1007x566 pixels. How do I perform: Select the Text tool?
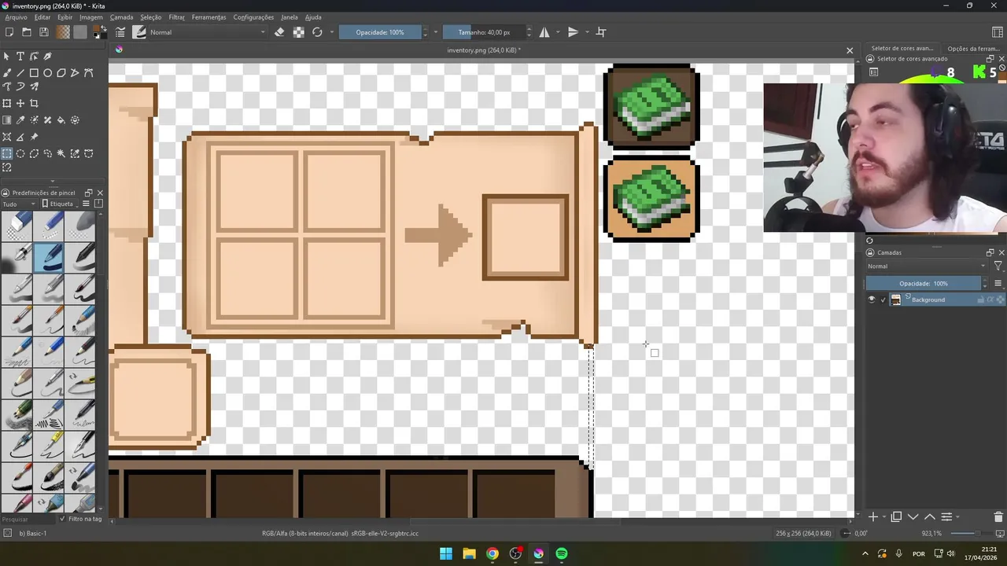tap(20, 57)
